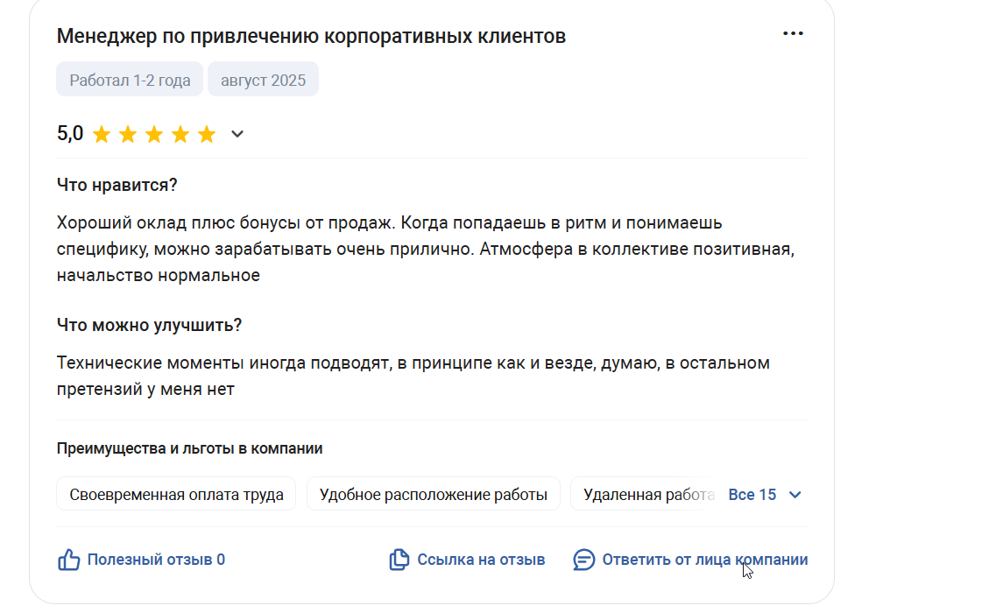Click the third rating star

(x=153, y=134)
